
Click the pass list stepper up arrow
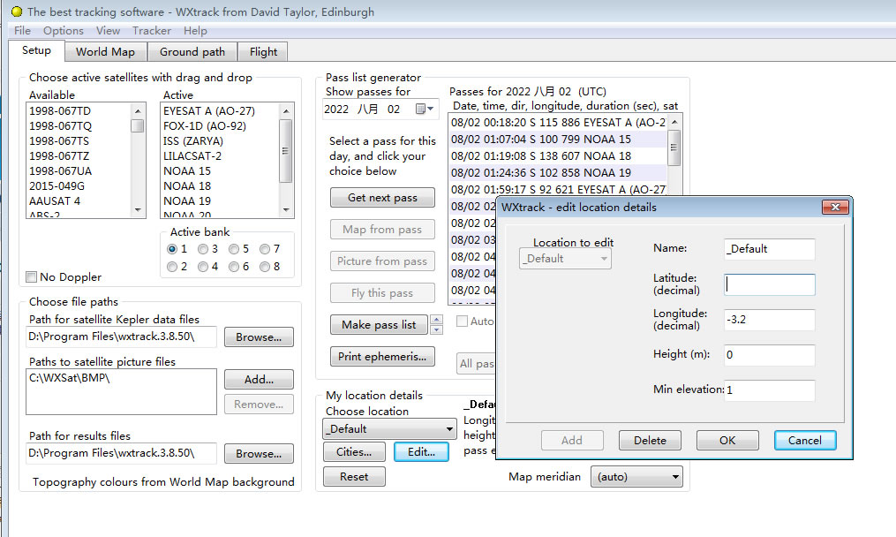(x=436, y=320)
